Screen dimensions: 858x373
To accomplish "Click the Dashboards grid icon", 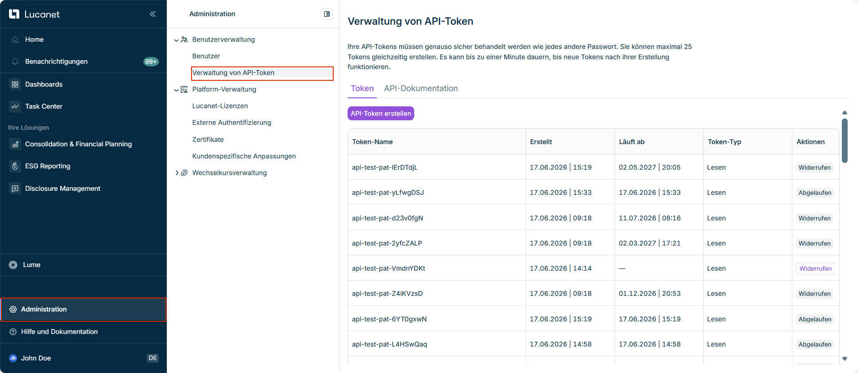I will point(15,84).
